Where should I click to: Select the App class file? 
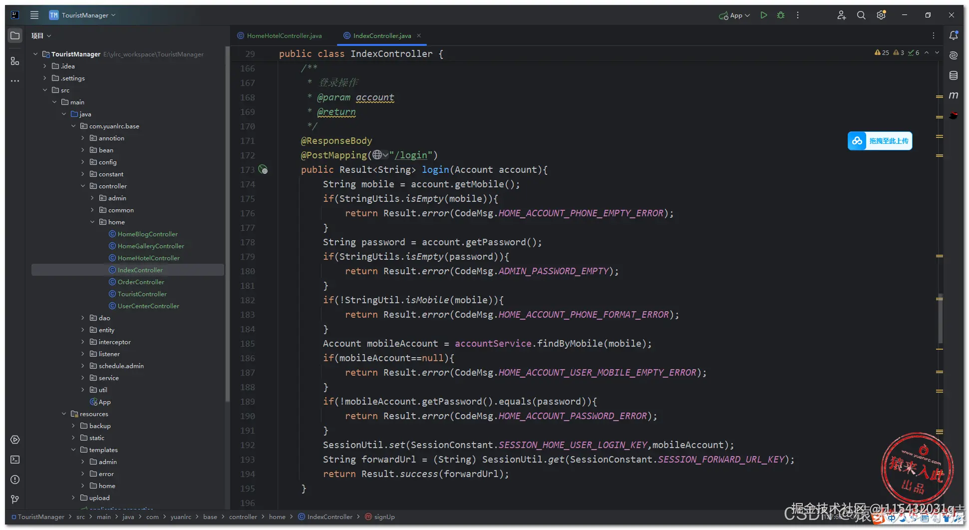pyautogui.click(x=100, y=402)
